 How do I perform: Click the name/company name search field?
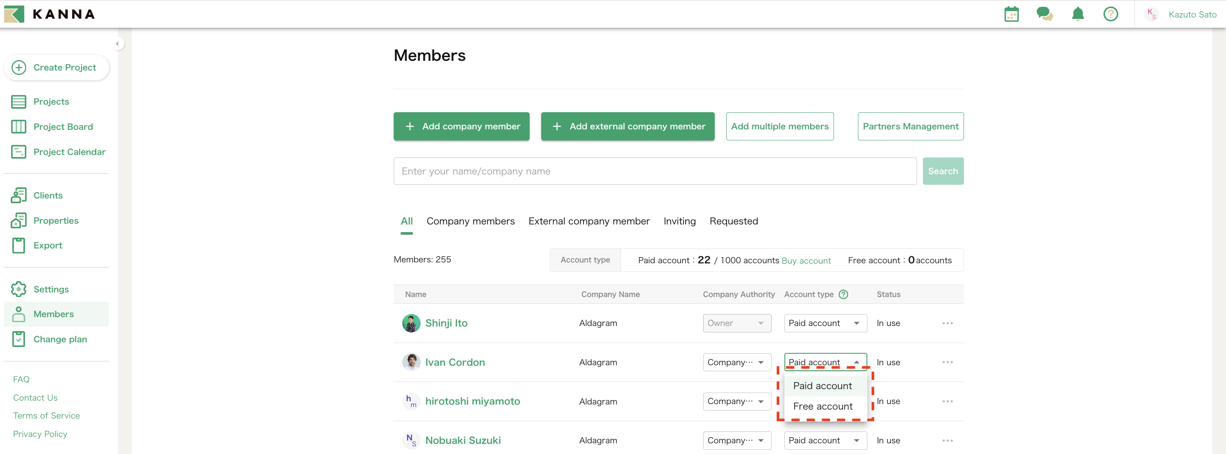click(654, 172)
